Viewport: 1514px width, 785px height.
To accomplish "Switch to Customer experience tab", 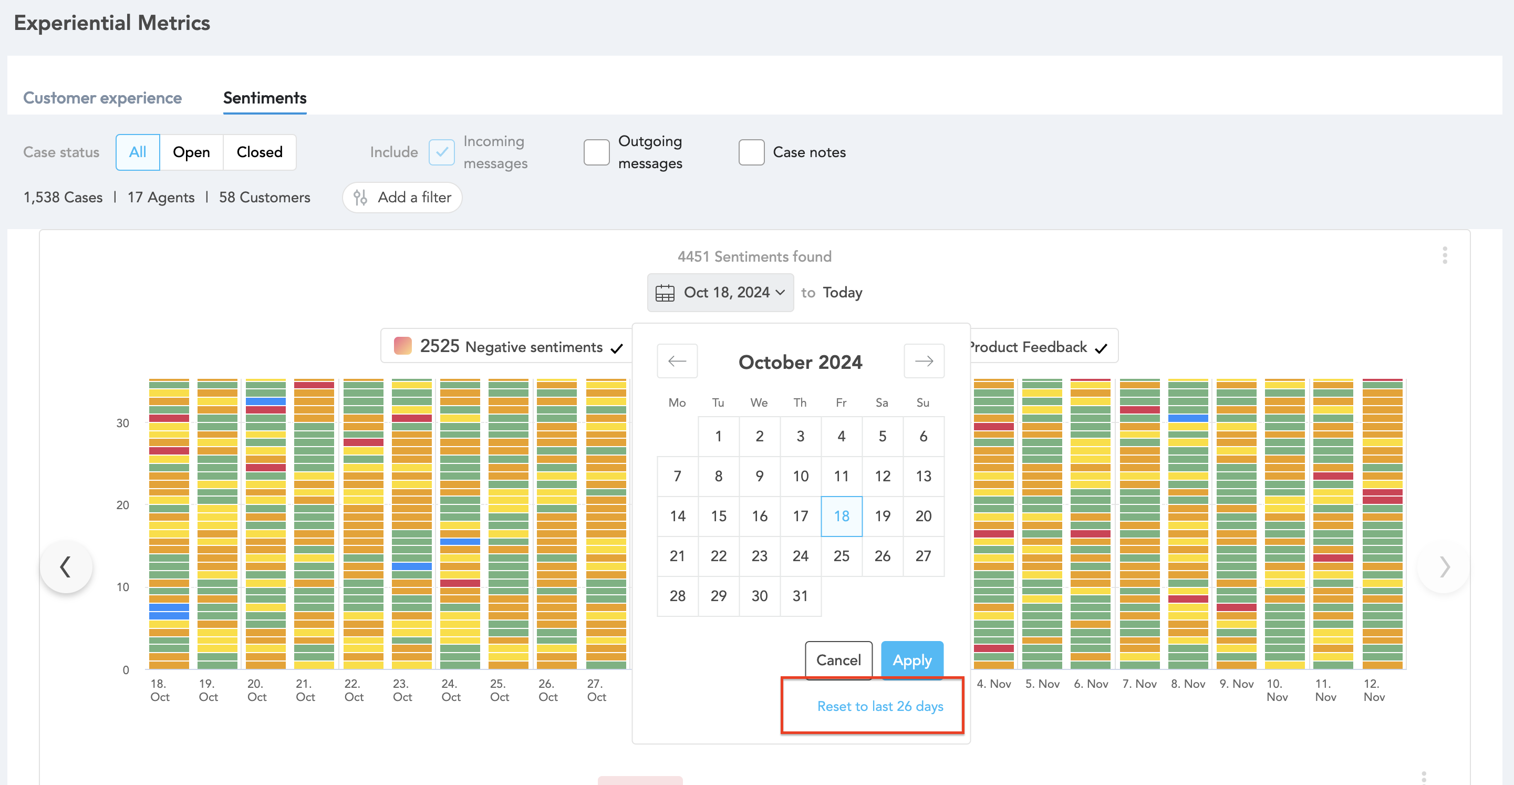I will click(102, 98).
